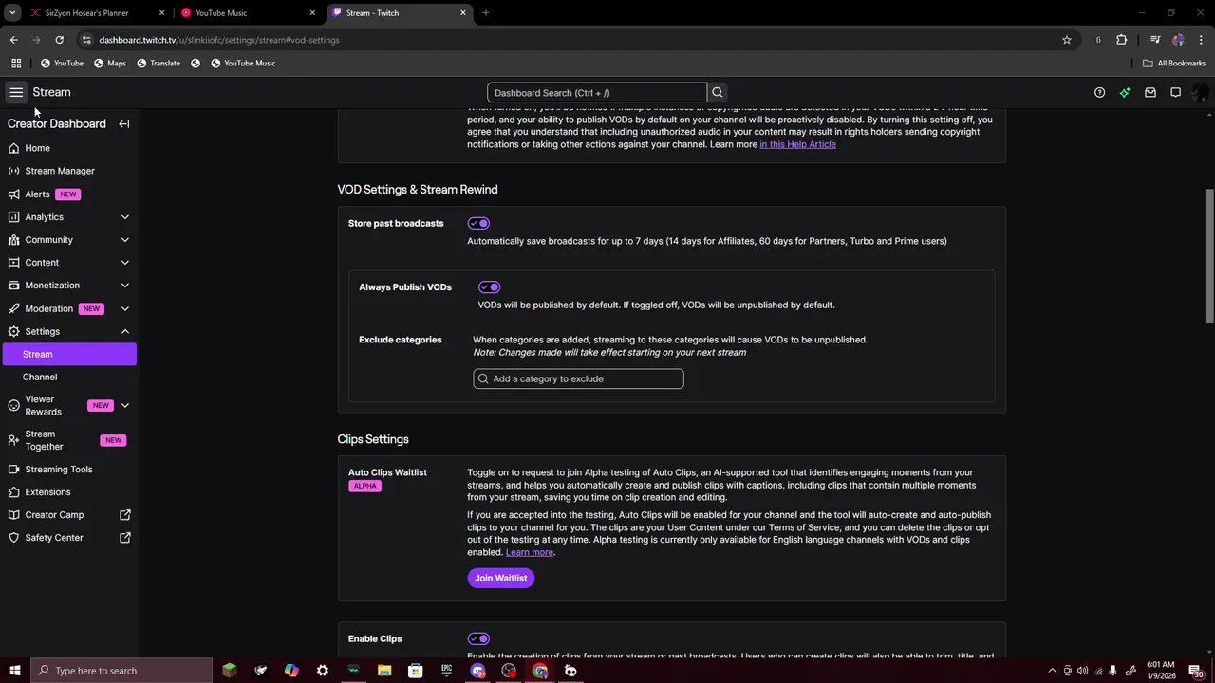Screen dimensions: 1215x683
Task: Click the Join Waitlist button
Action: pyautogui.click(x=501, y=578)
